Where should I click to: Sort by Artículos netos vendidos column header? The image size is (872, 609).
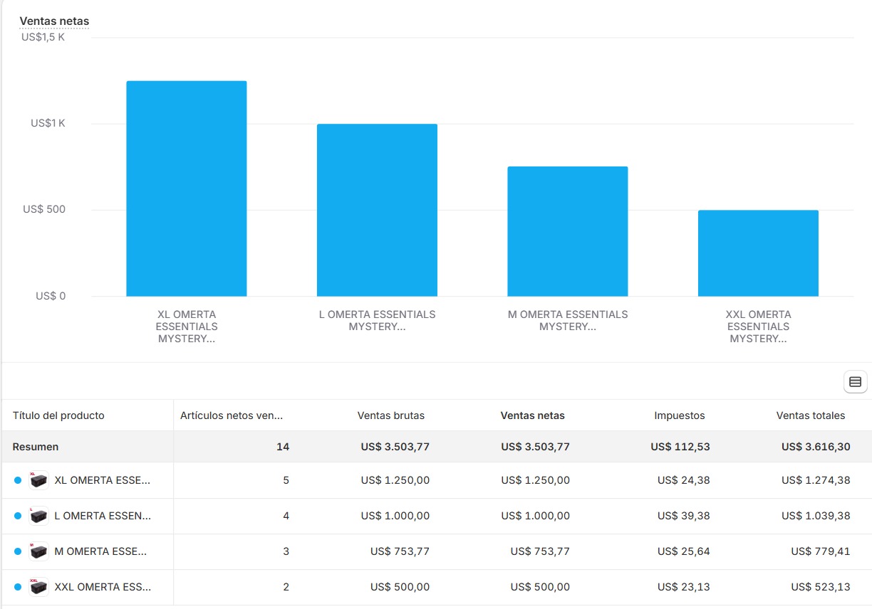click(x=232, y=415)
